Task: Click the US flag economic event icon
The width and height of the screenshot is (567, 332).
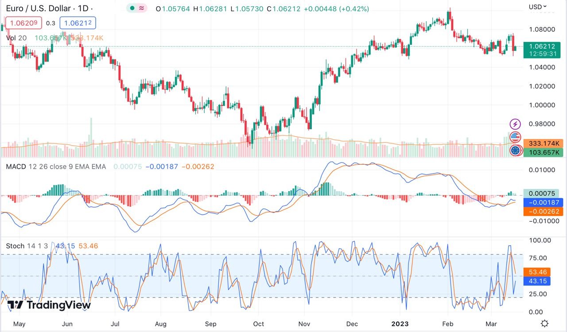Action: (x=515, y=137)
